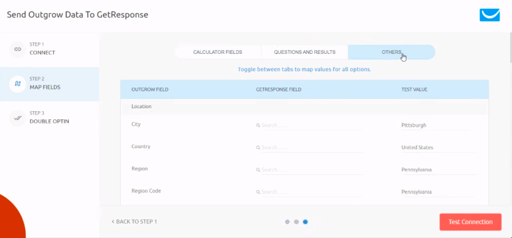512x238 pixels.
Task: Click the Pittsburgh test value
Action: (414, 125)
